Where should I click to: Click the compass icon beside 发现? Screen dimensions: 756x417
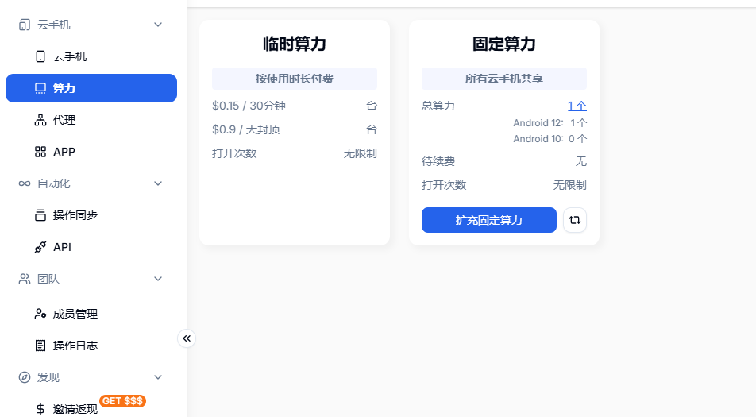coord(24,377)
